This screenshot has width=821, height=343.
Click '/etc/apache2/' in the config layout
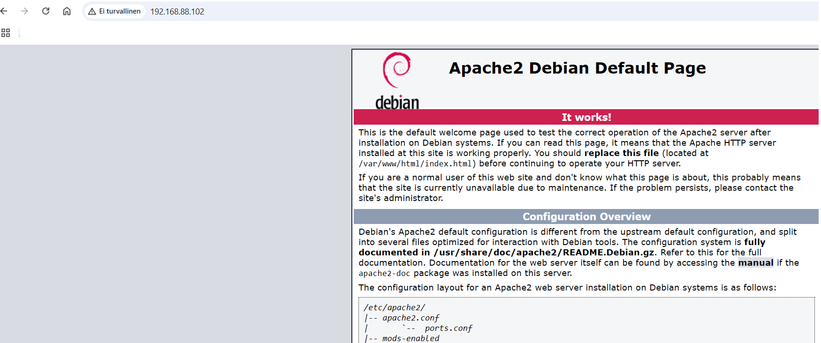(x=394, y=307)
